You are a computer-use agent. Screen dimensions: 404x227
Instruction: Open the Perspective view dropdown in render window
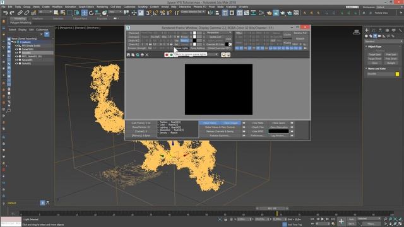[x=219, y=33]
